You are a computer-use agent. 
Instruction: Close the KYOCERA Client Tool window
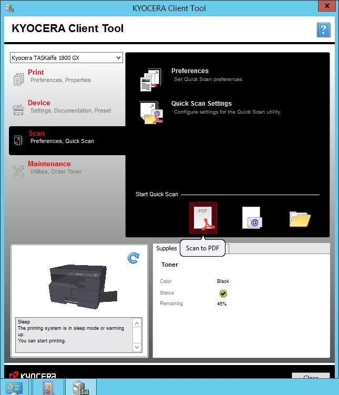point(327,6)
